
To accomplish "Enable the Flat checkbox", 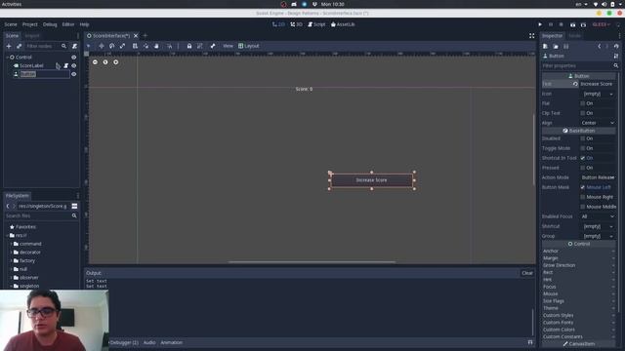I will tap(583, 103).
